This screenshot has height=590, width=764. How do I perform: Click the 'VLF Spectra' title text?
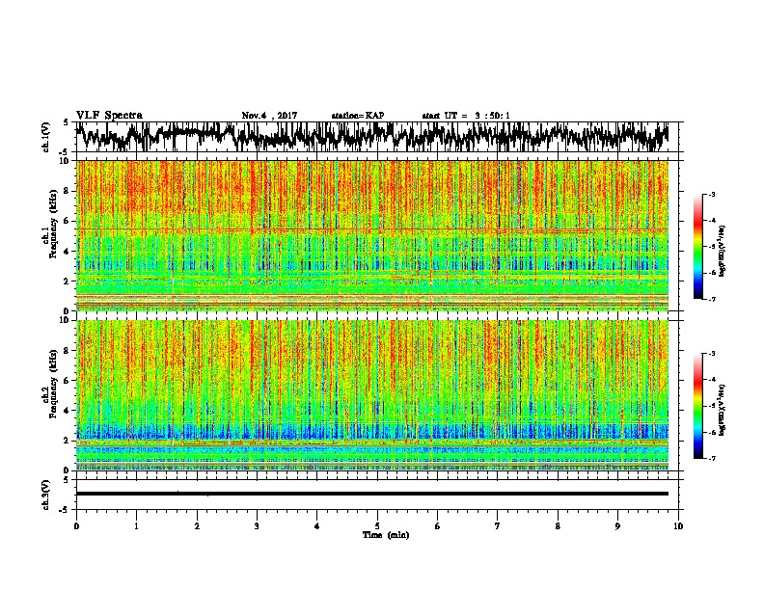(109, 116)
